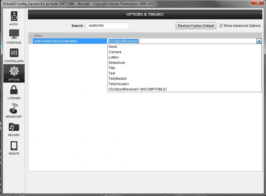The width and height of the screenshot is (266, 196).
Task: Close the VirtualDJ Config window
Action: click(257, 3)
